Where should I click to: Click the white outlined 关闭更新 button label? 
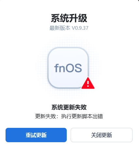coord(102,135)
